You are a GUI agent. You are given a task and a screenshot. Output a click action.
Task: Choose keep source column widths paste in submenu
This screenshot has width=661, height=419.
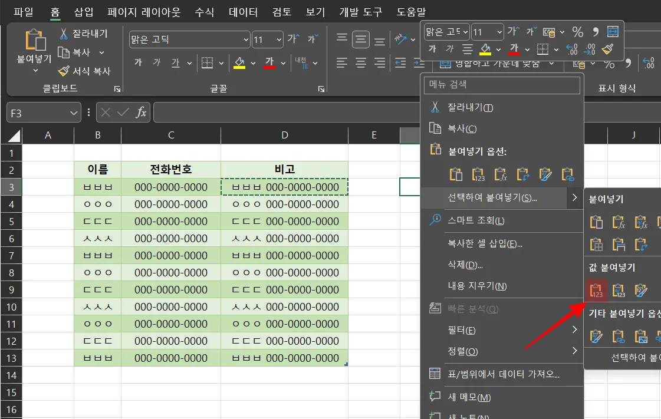(x=619, y=244)
